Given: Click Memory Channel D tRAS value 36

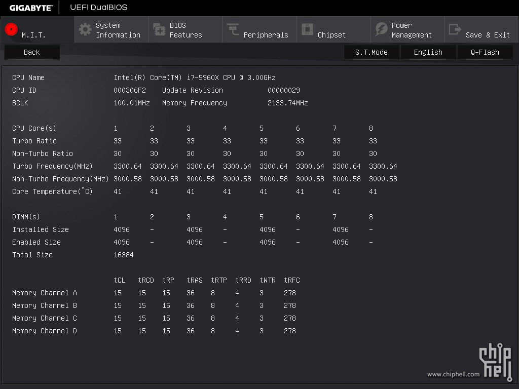Looking at the screenshot, I should [191, 331].
